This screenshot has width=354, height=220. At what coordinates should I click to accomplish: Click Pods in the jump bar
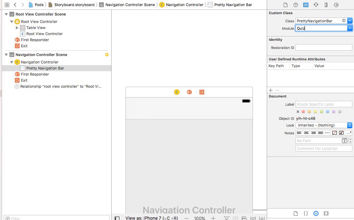(36, 5)
